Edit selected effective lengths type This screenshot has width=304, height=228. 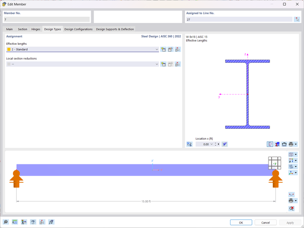pyautogui.click(x=170, y=49)
